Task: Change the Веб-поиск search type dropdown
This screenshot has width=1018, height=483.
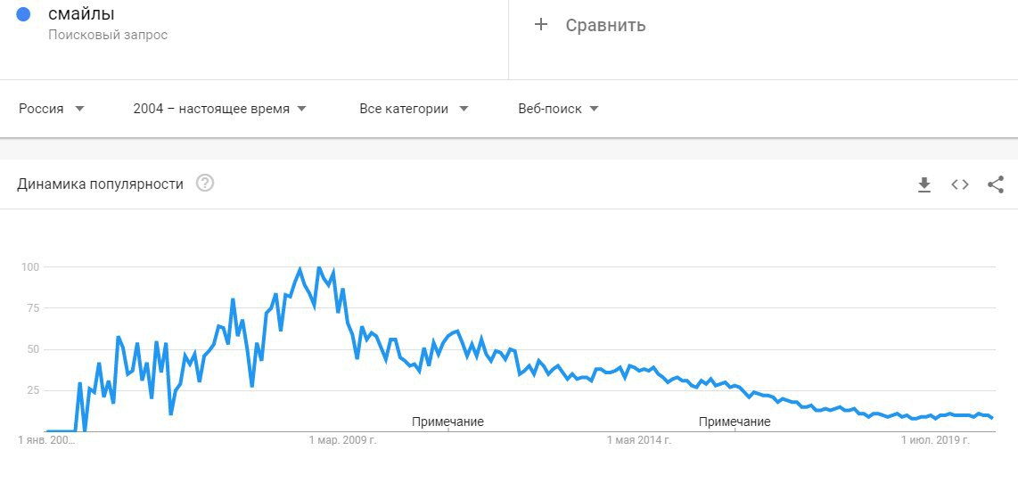Action: tap(558, 109)
